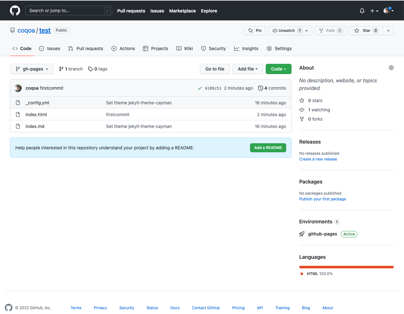Open index.html file
The height and width of the screenshot is (314, 404).
(x=36, y=115)
